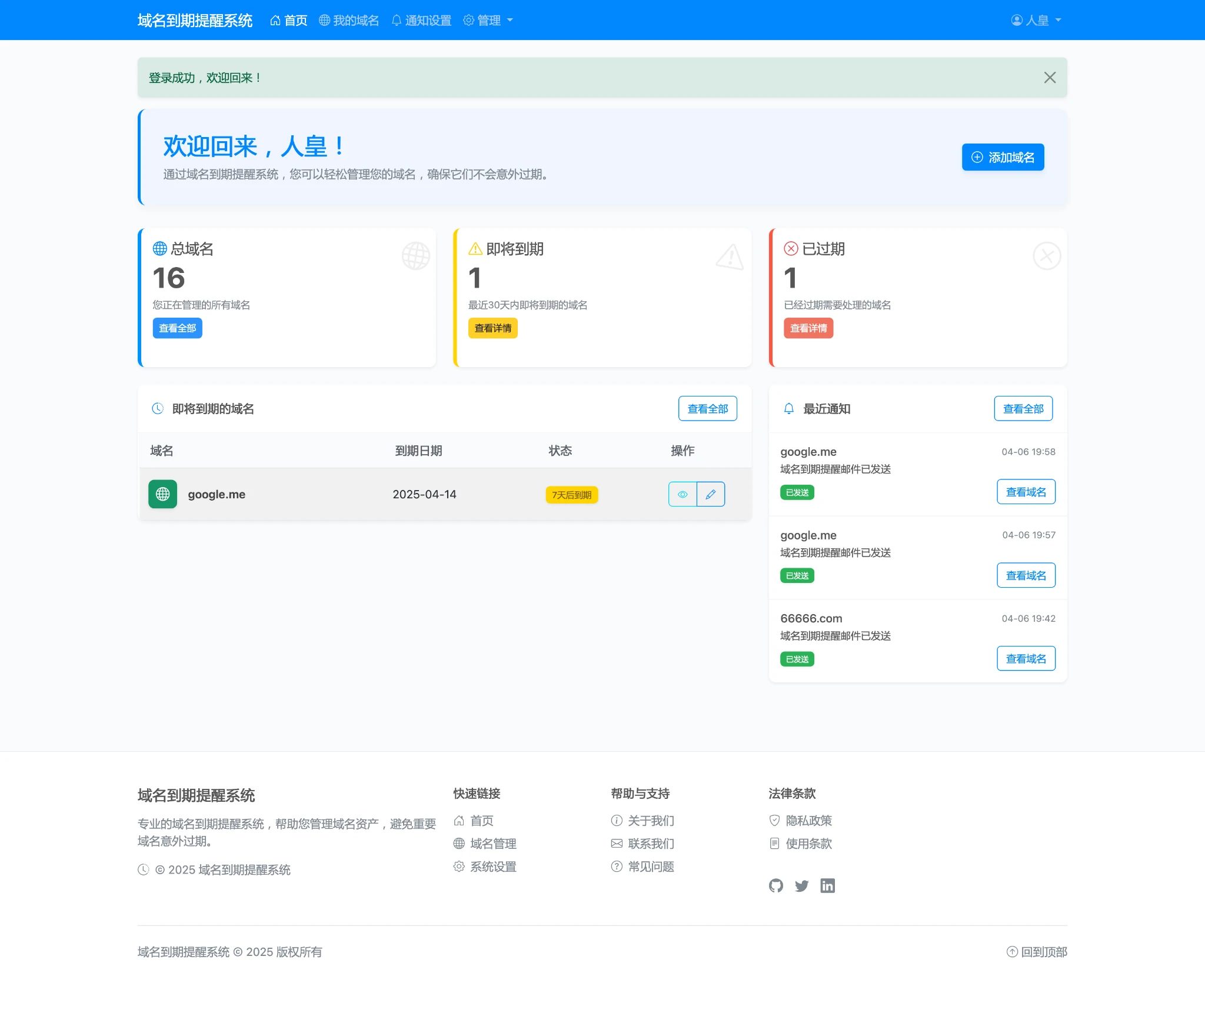Click footer 系统设置 link
Image resolution: width=1205 pixels, height=1023 pixels.
click(485, 867)
